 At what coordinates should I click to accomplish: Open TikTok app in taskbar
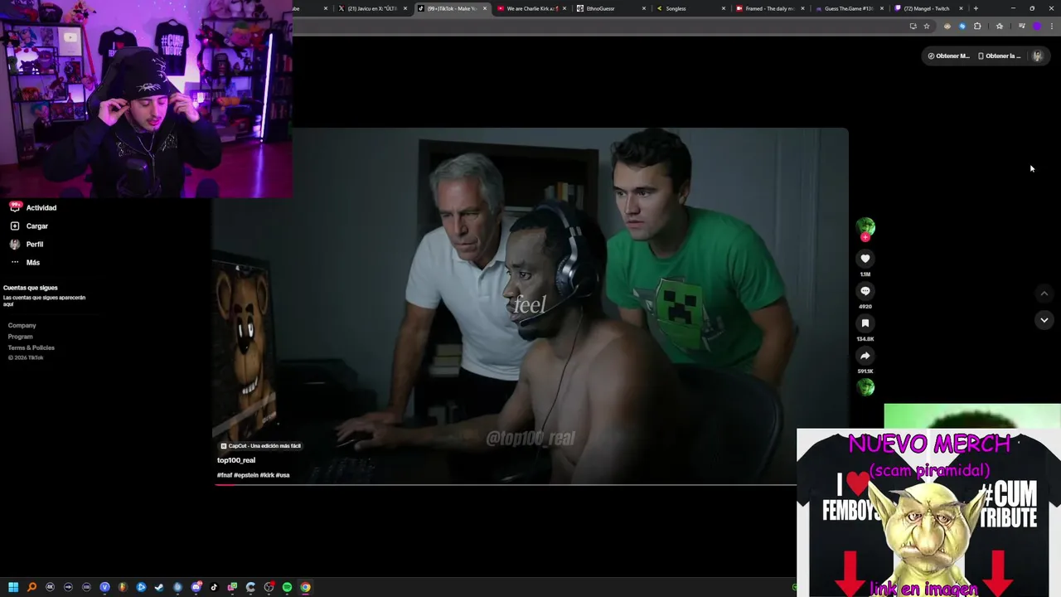[214, 587]
